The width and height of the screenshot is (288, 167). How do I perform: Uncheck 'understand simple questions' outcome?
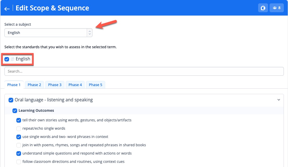coord(19,154)
